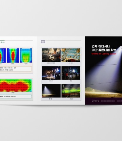Screen dimensions: 122x141
Task: Open the fireworks festival night photo
Action: [51, 73]
